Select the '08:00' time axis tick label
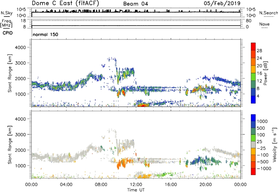 click(x=101, y=185)
